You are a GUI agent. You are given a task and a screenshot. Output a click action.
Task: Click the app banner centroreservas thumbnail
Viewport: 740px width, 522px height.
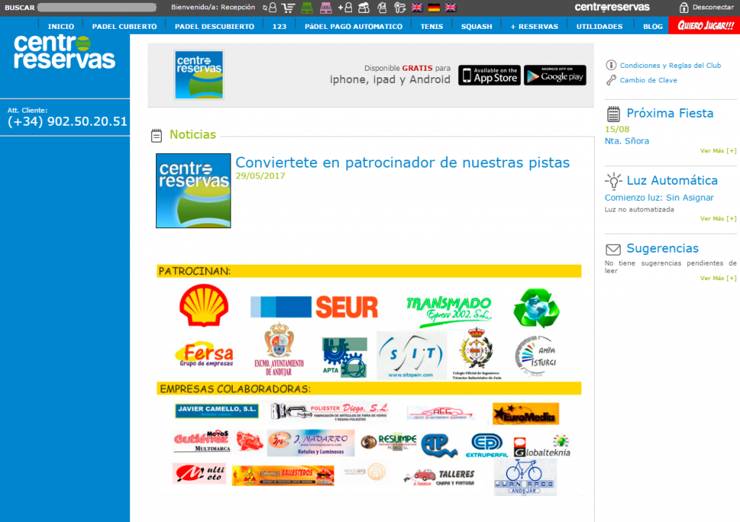199,75
